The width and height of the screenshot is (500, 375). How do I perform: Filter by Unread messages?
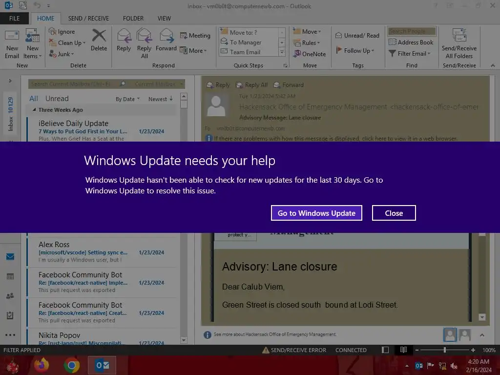(x=57, y=99)
